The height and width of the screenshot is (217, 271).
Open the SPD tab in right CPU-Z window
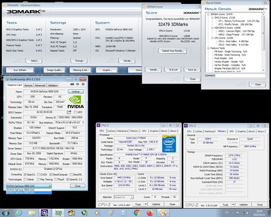(231, 131)
